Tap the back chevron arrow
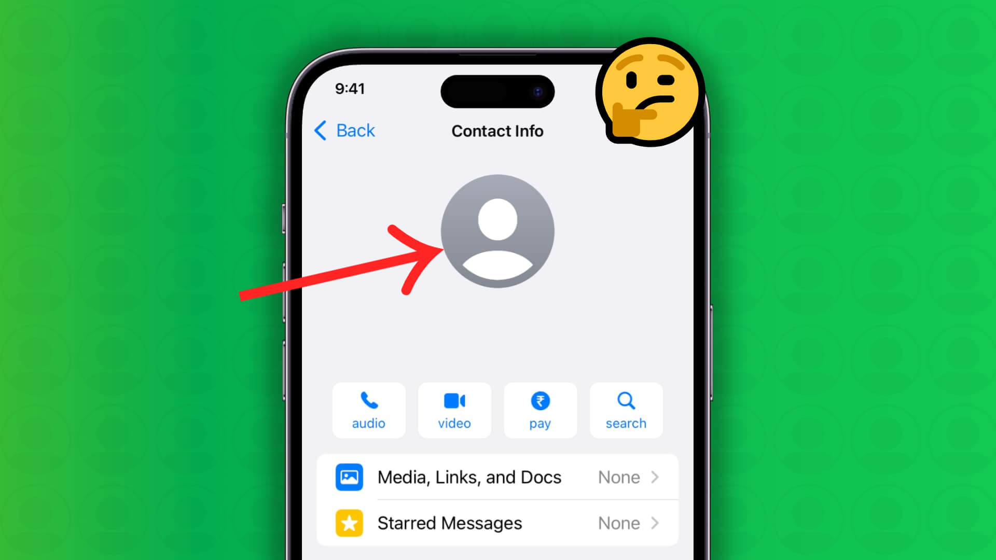This screenshot has height=560, width=996. 320,130
